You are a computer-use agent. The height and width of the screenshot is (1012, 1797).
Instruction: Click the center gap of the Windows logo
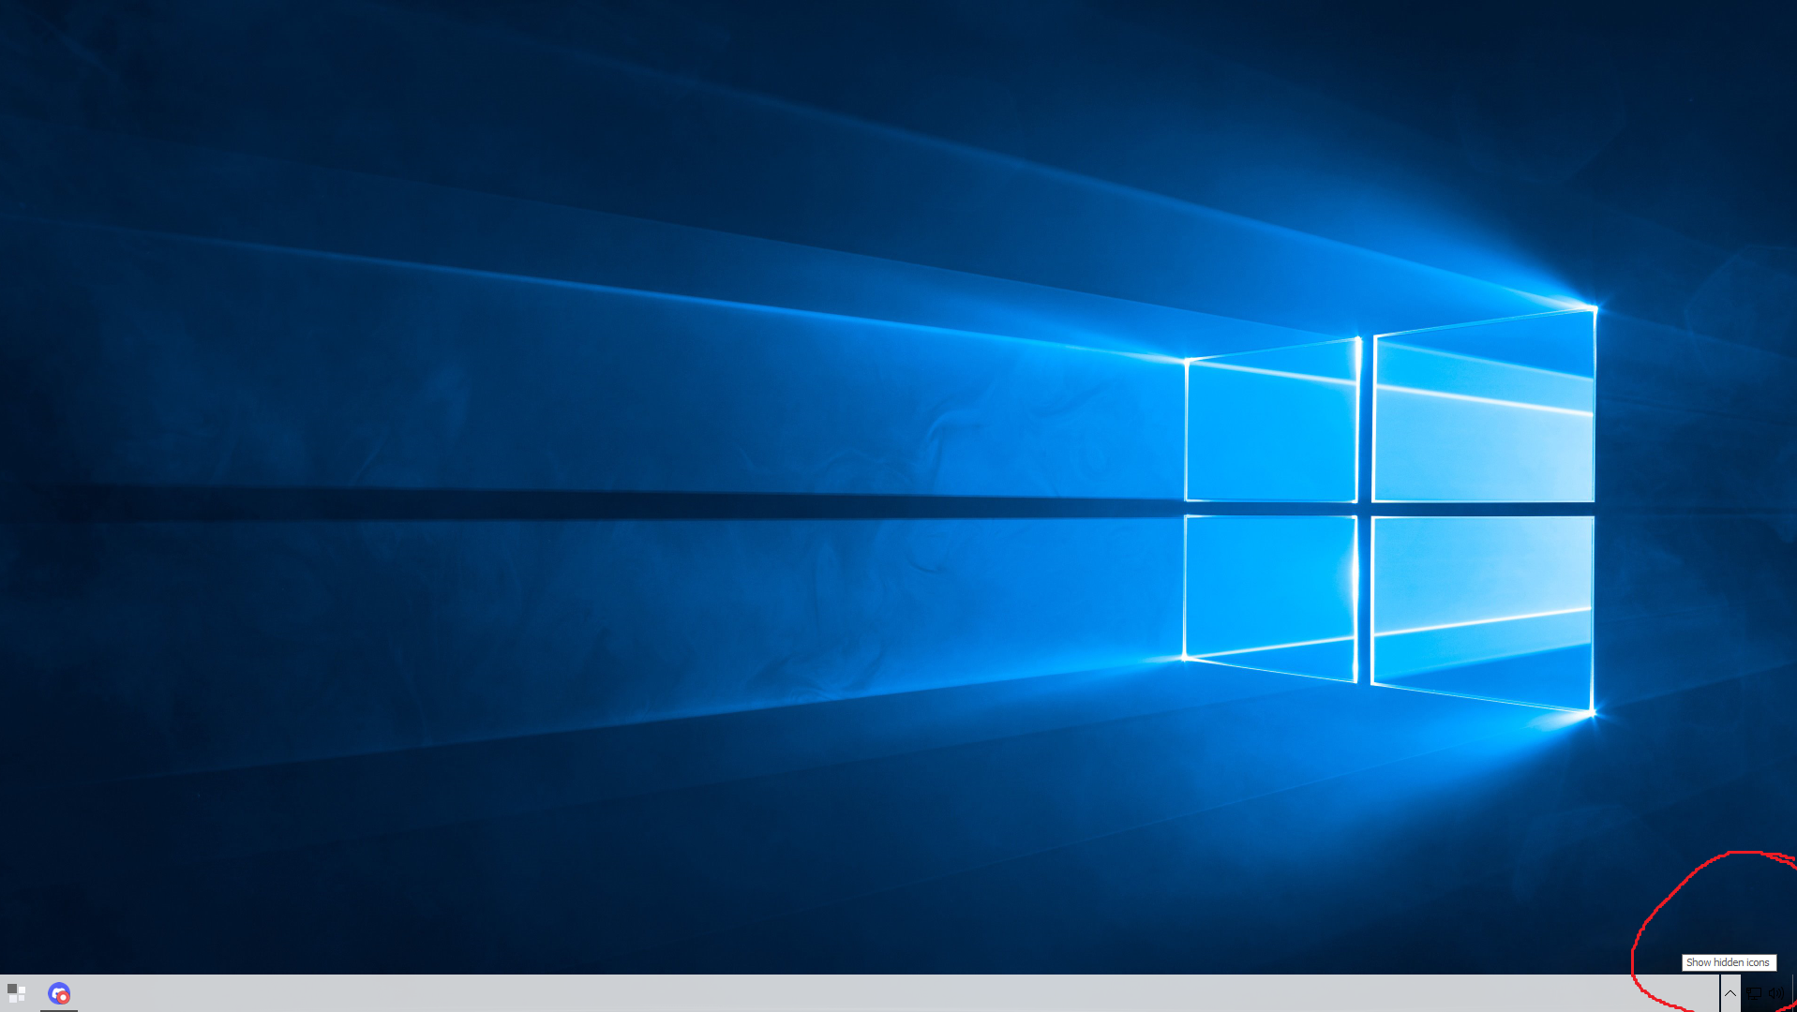coord(1365,509)
